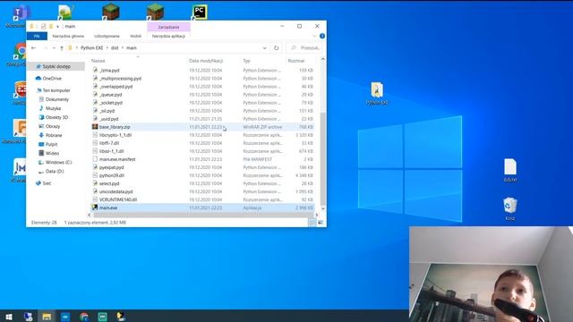Open Dokumenty in navigation pane

(57, 99)
